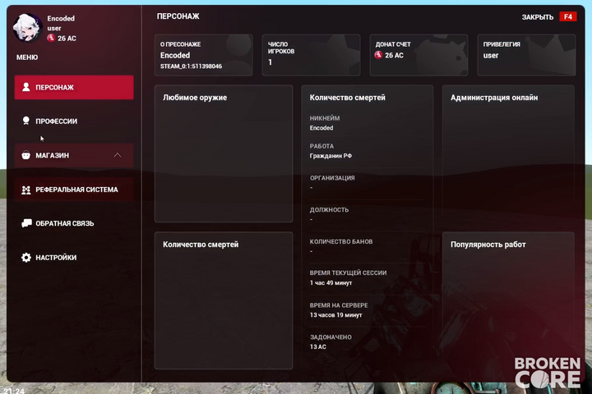Screen dimensions: 592x394
Task: Click the Время на сервере label
Action: click(339, 305)
